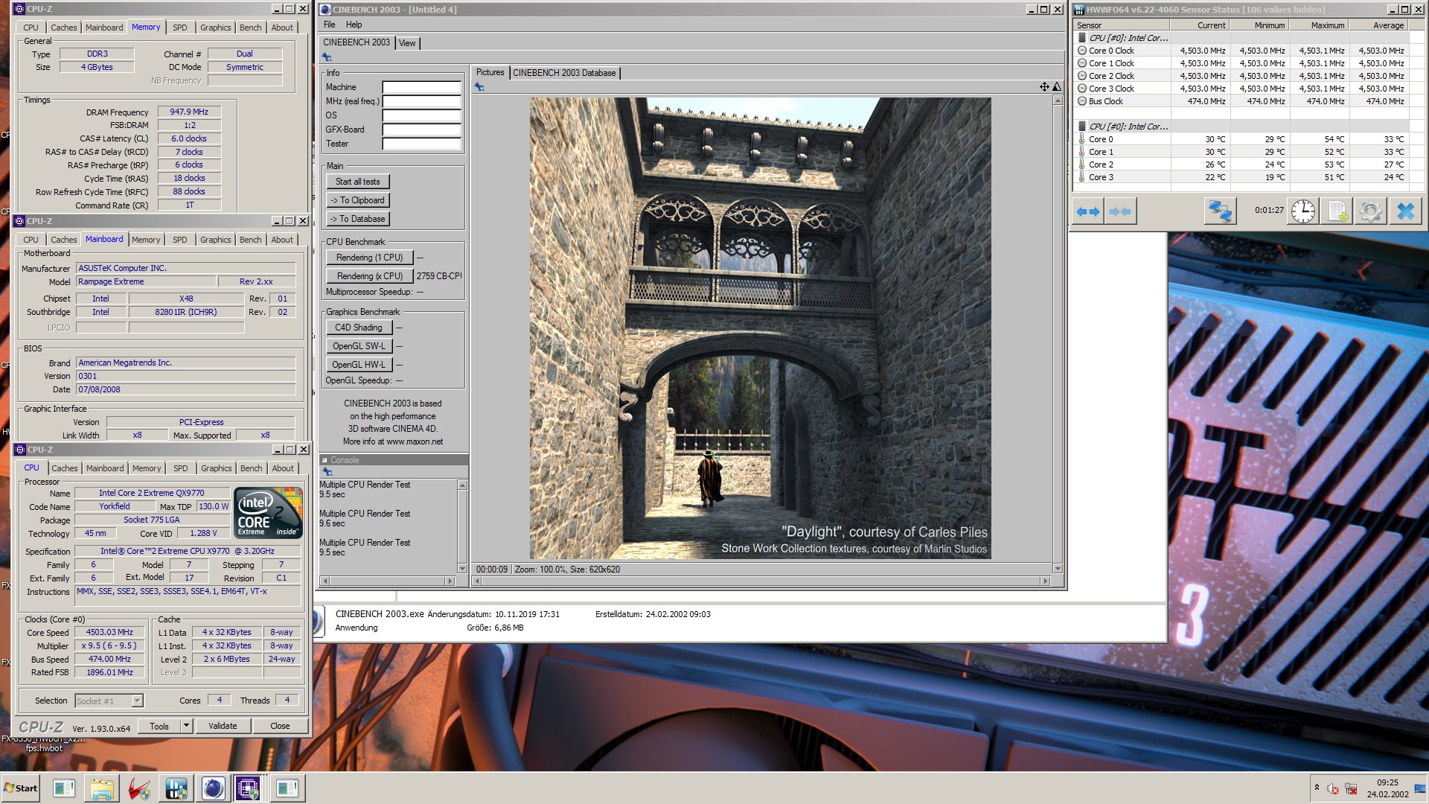
Task: Click the move/pan cross icon above render
Action: click(1044, 87)
